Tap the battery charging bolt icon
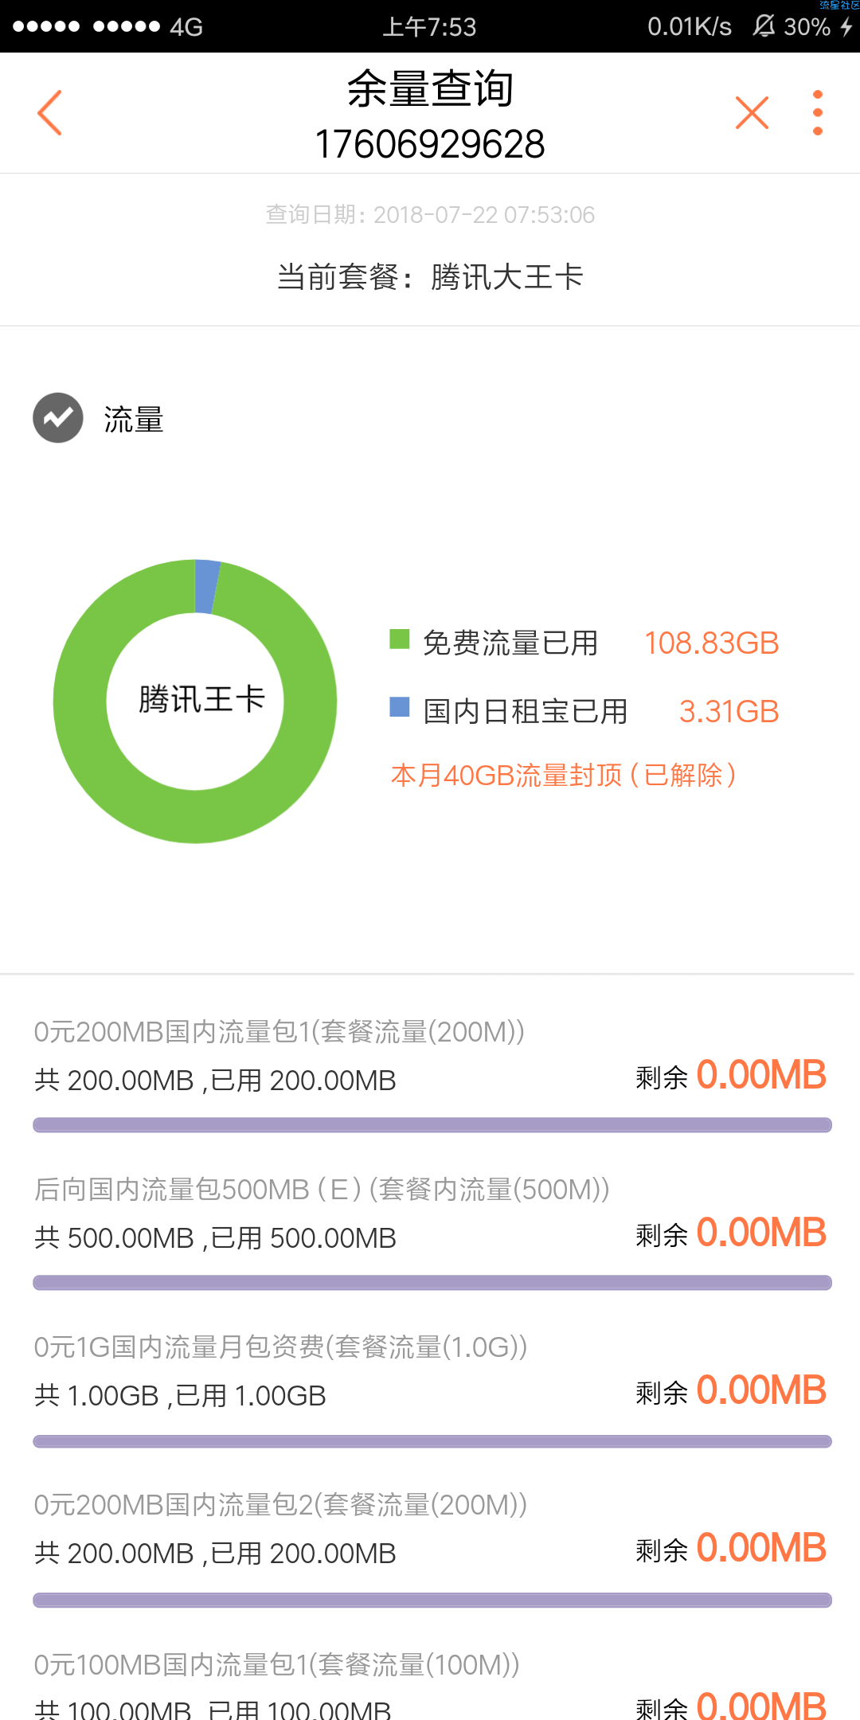The image size is (860, 1720). tap(846, 26)
